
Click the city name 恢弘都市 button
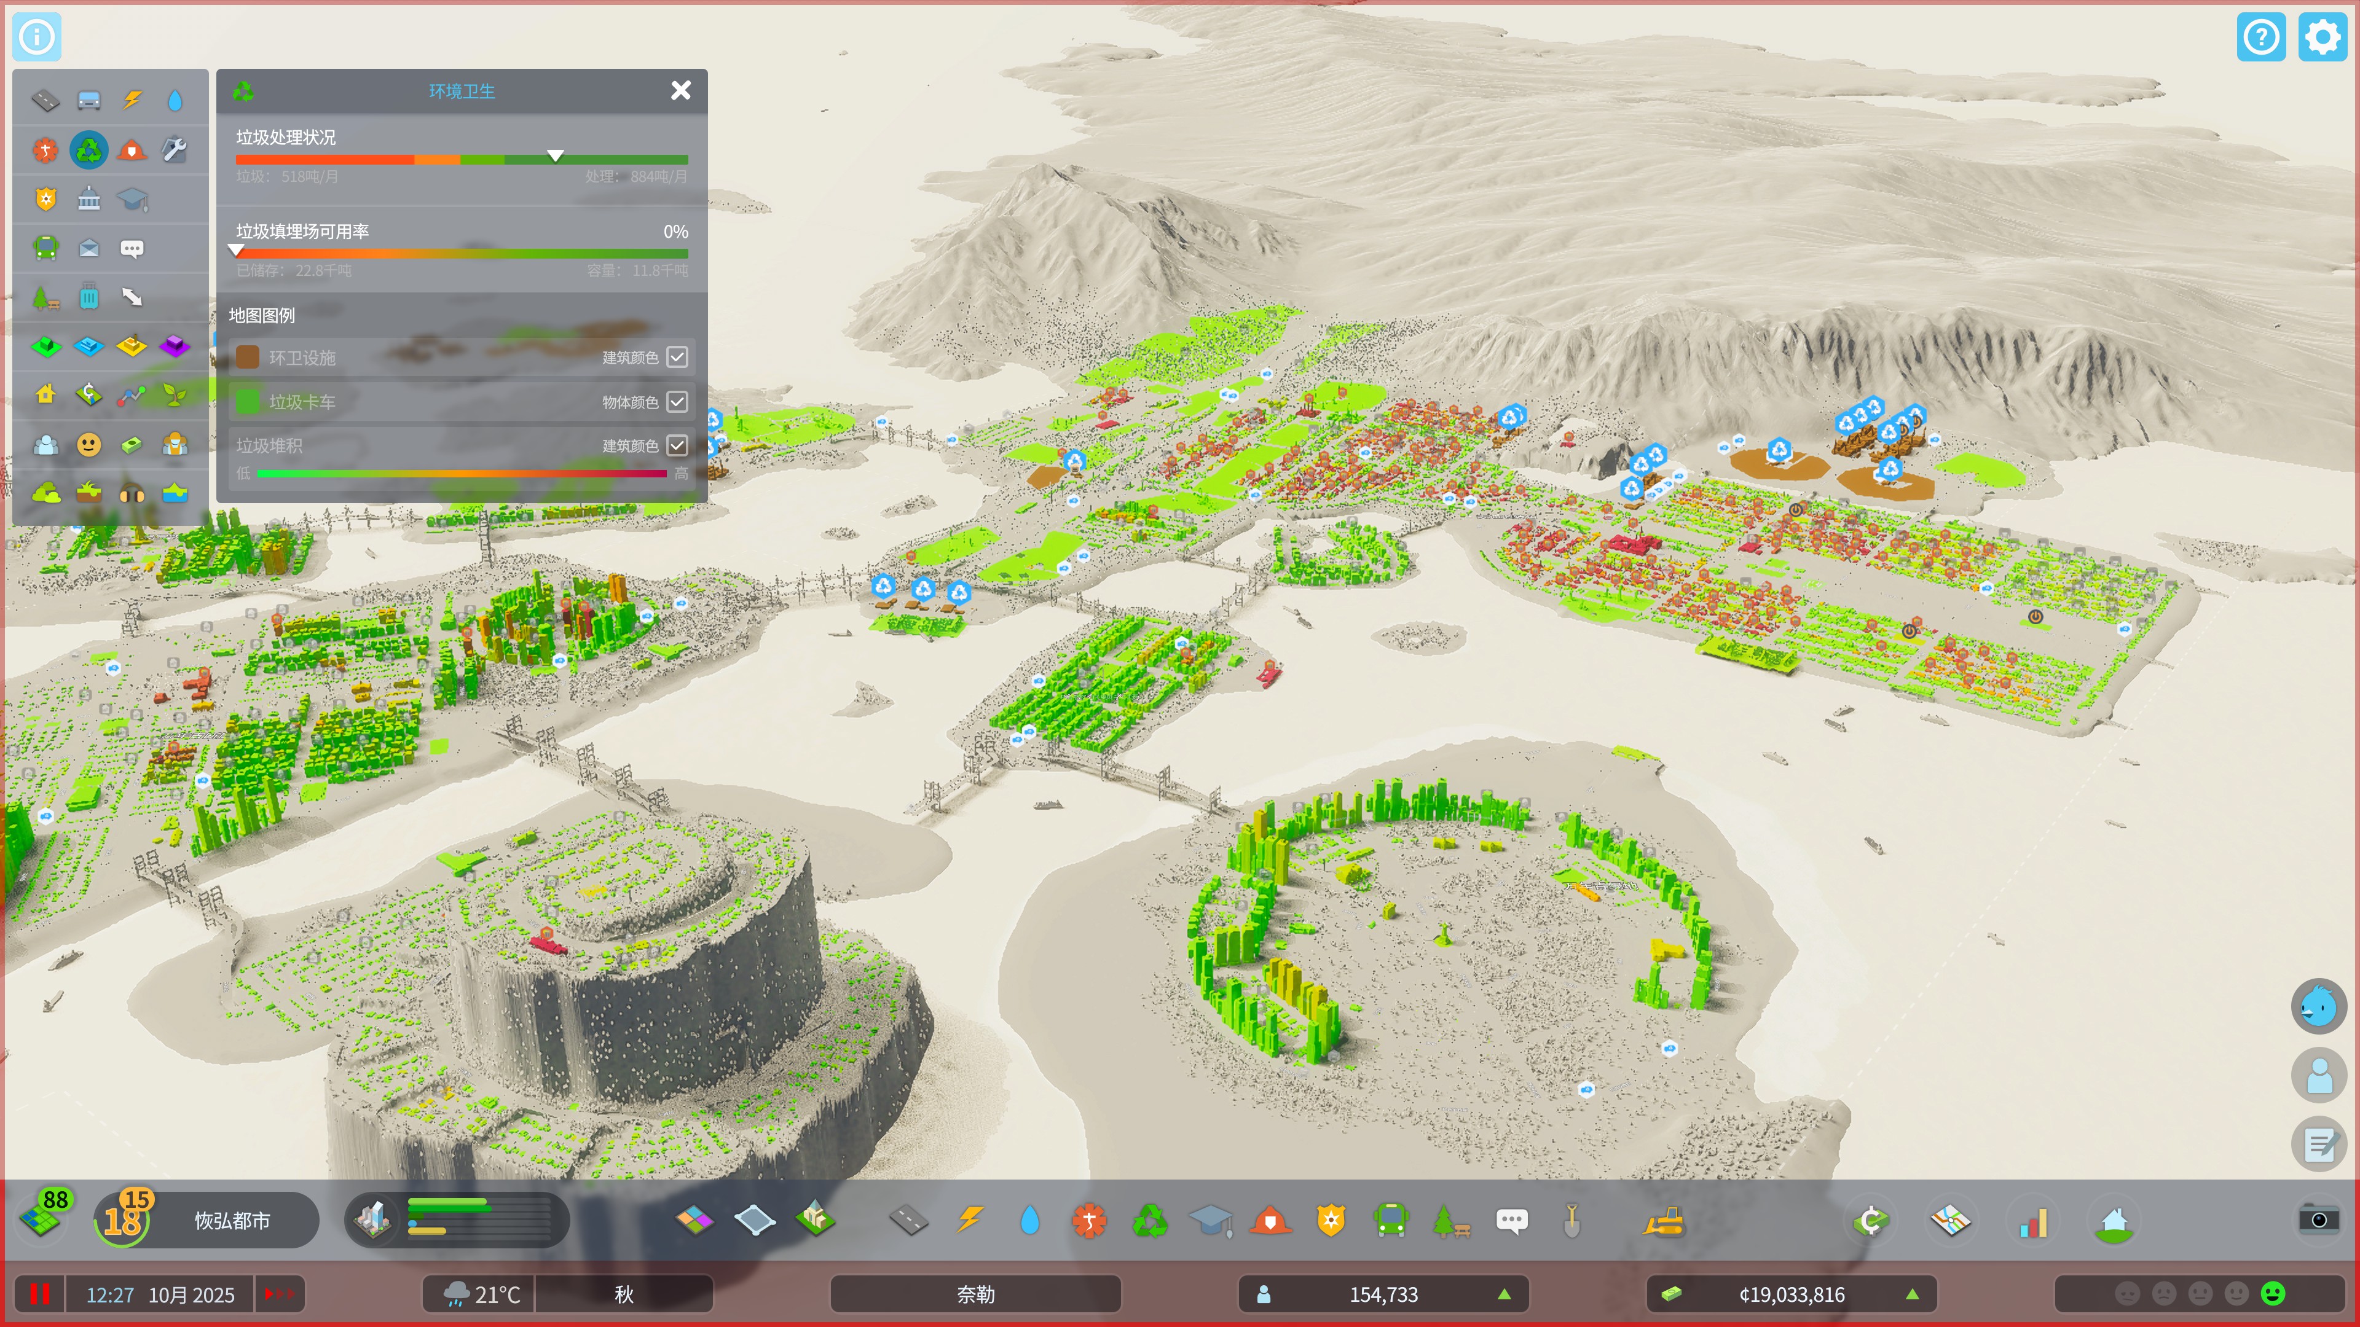pos(233,1221)
